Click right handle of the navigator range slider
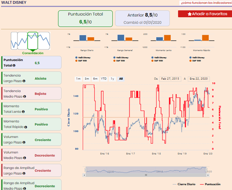232x190 pixels. 206,170
